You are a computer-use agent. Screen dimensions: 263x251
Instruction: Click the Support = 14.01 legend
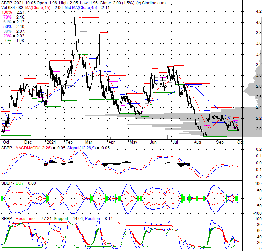68,219
